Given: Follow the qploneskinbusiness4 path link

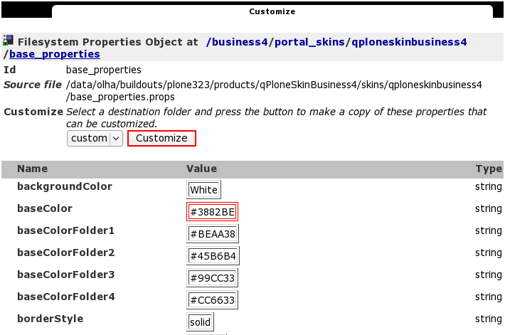Looking at the screenshot, I should click(408, 42).
